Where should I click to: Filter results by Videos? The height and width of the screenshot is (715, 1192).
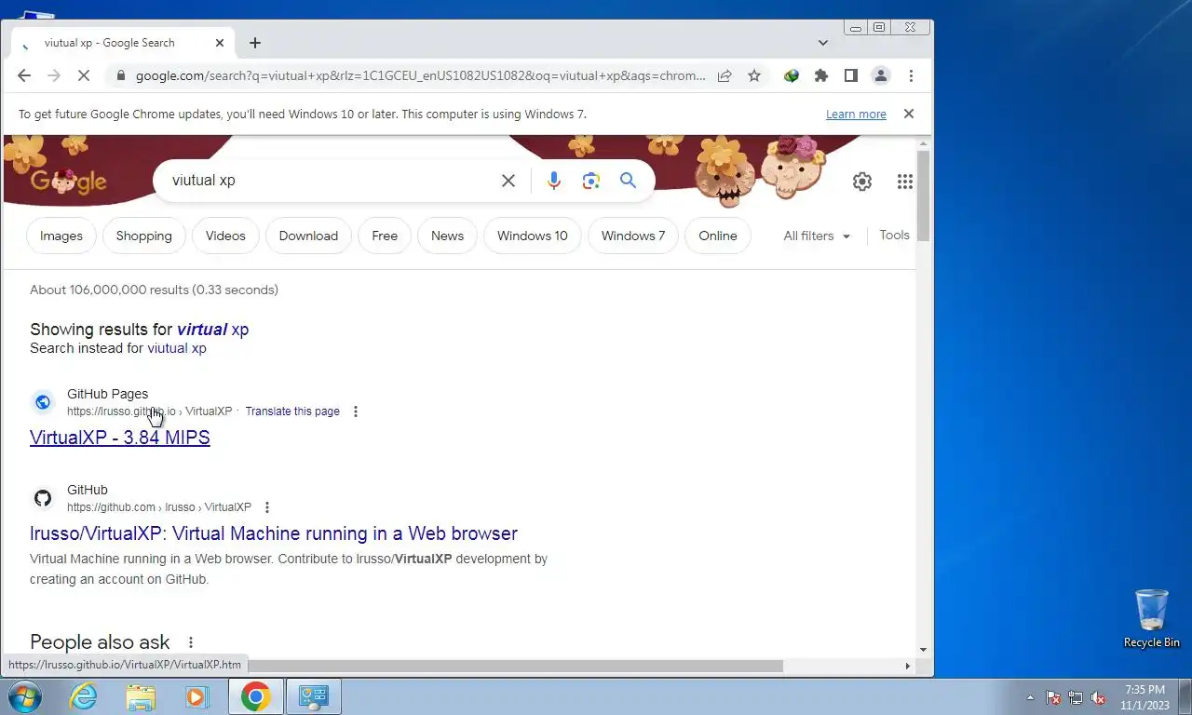point(225,236)
